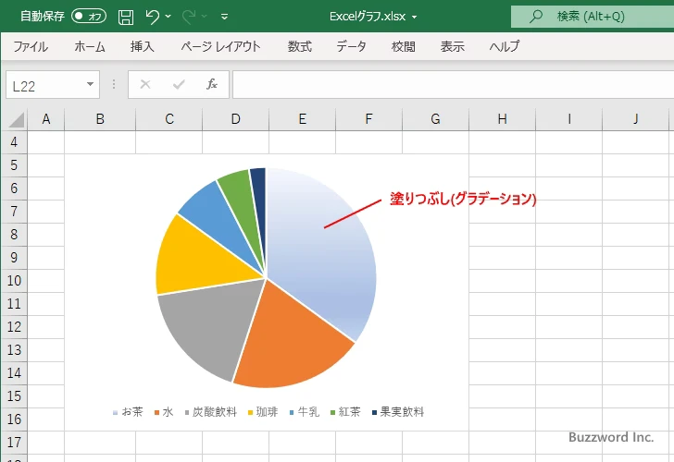Click the Redo arrow icon
Screen dimensions: 674x462
tap(189, 17)
